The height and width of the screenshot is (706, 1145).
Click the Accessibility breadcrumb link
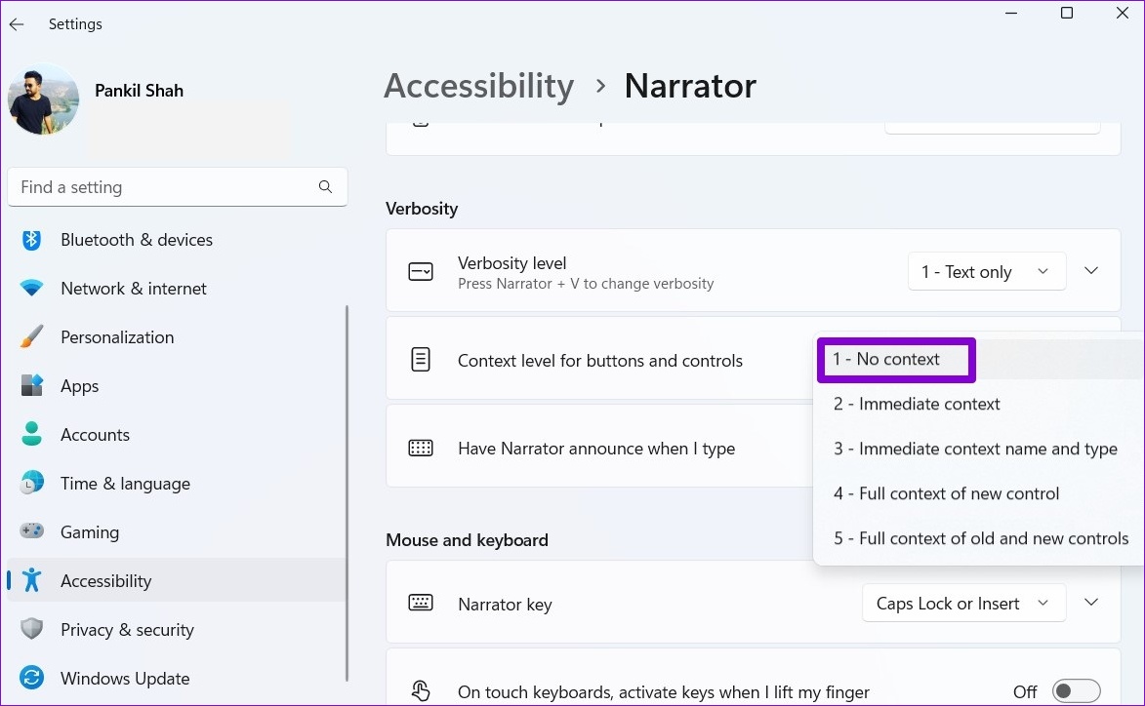point(479,86)
